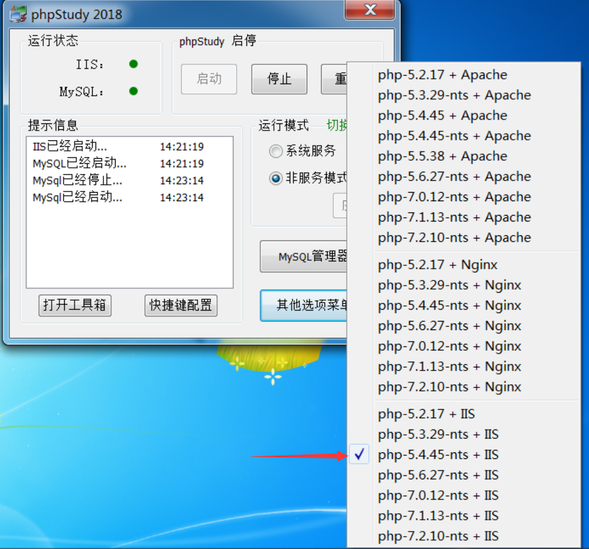Click 快捷键配置 button
The image size is (589, 549).
click(x=181, y=305)
